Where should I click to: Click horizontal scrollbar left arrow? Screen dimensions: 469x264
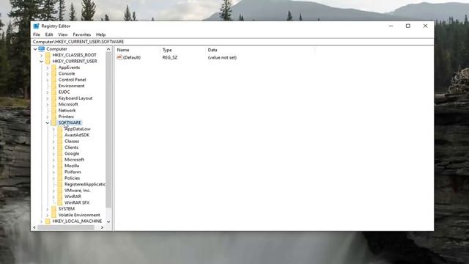pyautogui.click(x=34, y=227)
